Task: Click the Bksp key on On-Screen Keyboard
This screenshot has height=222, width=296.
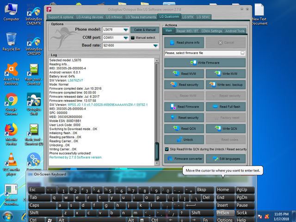Action: [205, 190]
